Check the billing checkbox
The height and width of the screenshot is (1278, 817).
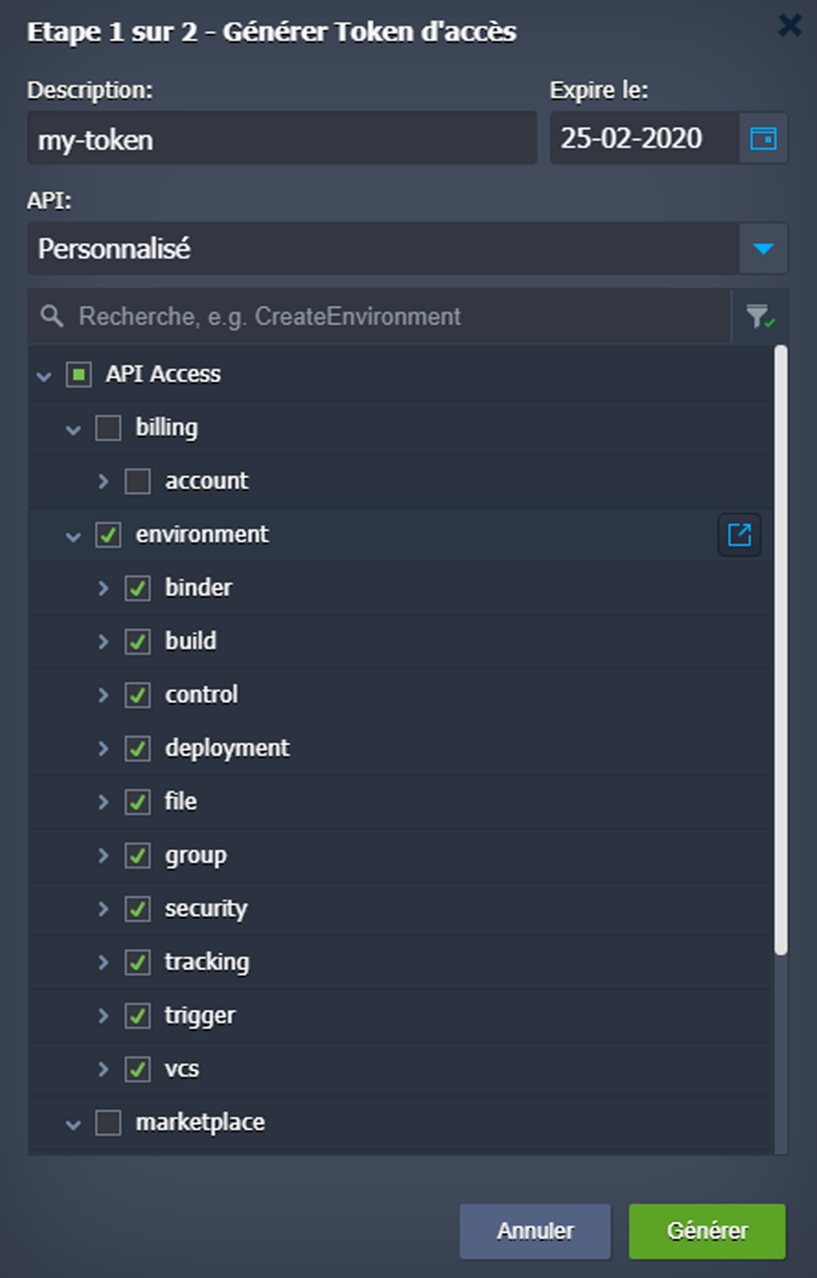pyautogui.click(x=108, y=429)
